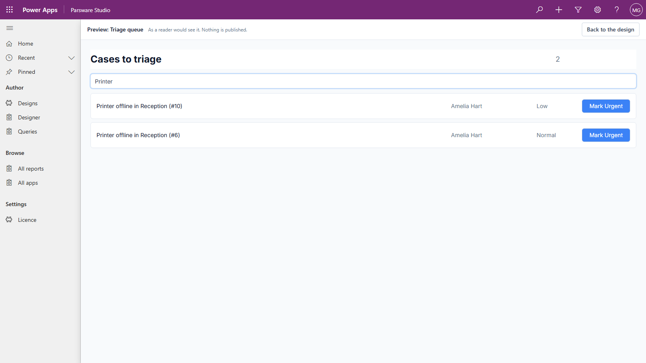Select 'Printer offline in Reception (#6)' text
This screenshot has width=646, height=363.
point(138,135)
